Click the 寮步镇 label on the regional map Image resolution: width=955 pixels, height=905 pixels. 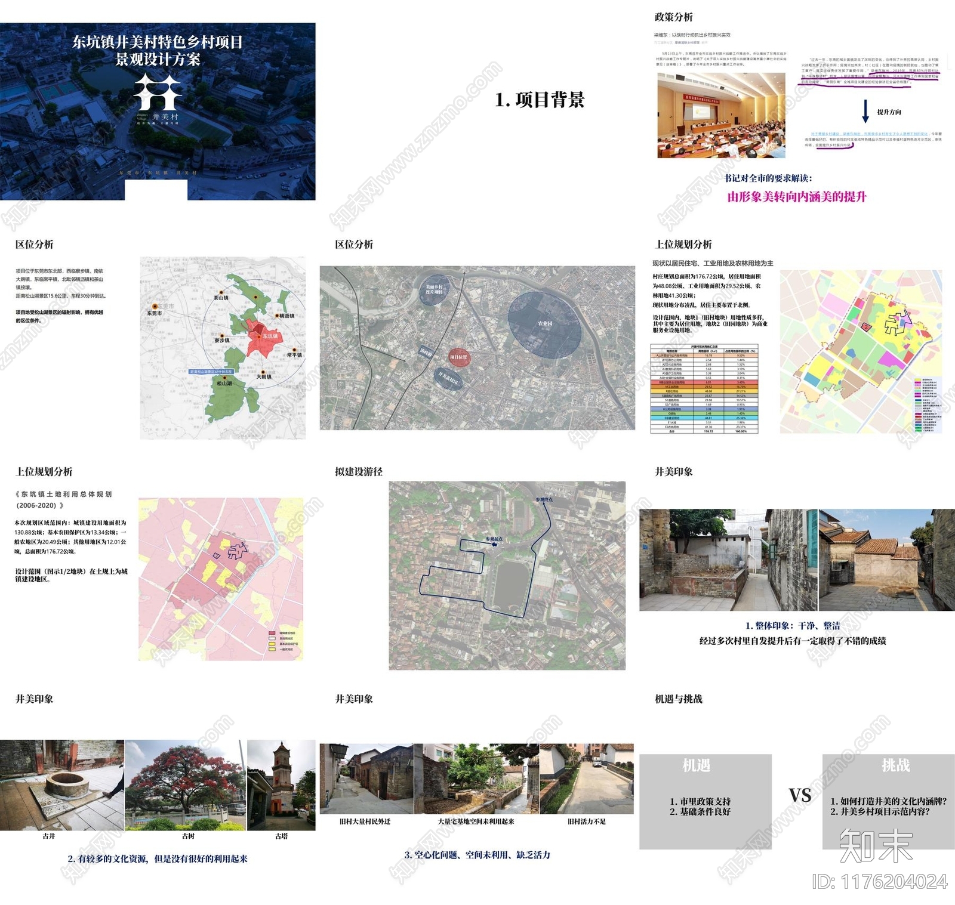(x=222, y=341)
